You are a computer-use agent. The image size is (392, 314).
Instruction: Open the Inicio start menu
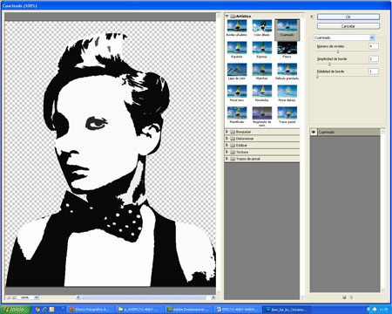[16, 310]
